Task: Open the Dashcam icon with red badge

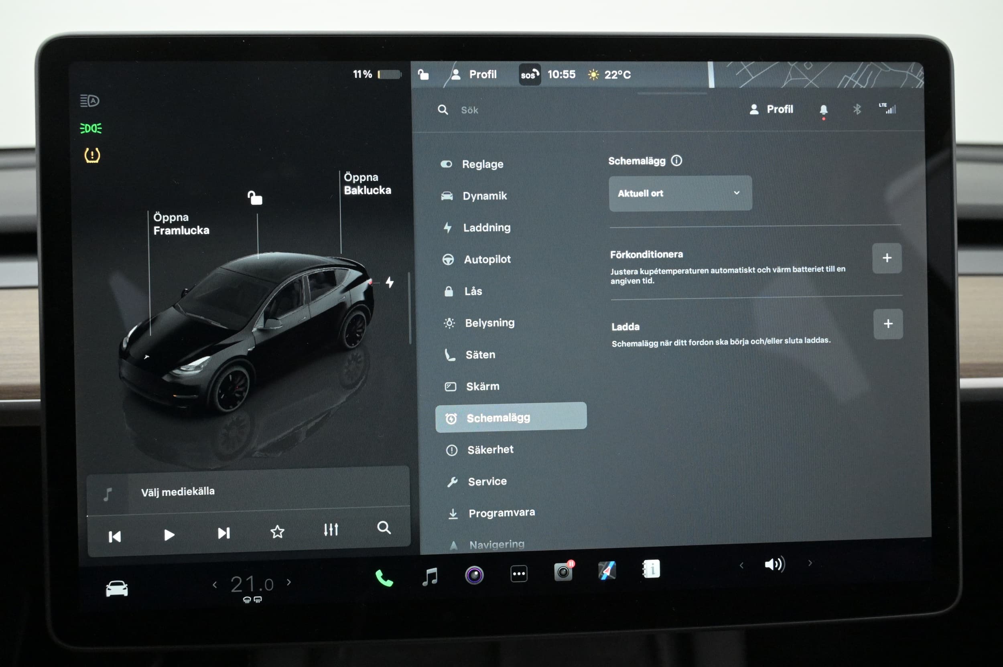Action: pyautogui.click(x=563, y=571)
